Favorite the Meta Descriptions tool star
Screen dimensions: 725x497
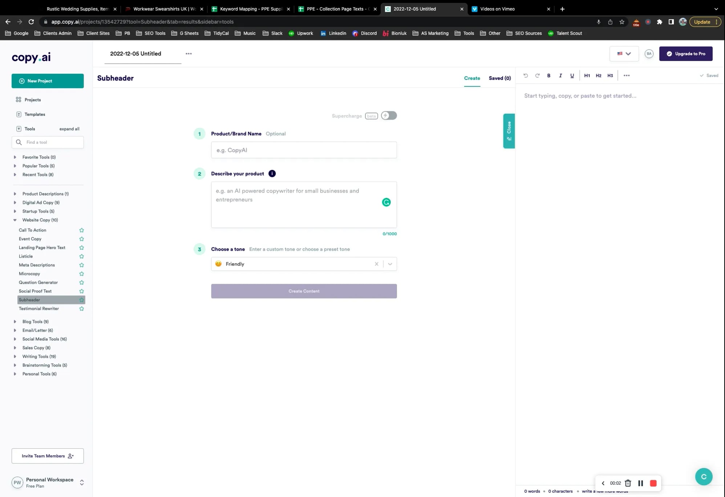(x=82, y=265)
